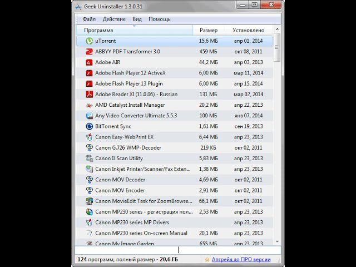Click the 124 программ status bar text

point(127,259)
